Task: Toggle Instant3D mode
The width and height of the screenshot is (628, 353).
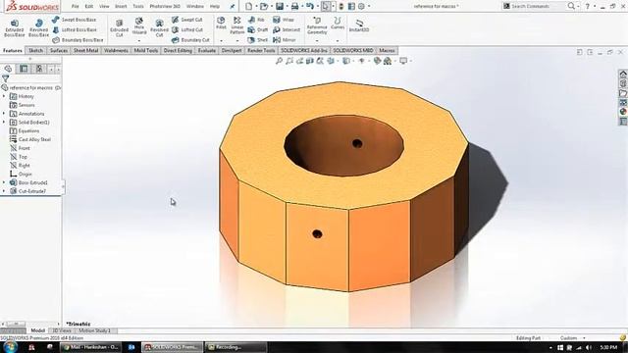Action: pyautogui.click(x=359, y=25)
